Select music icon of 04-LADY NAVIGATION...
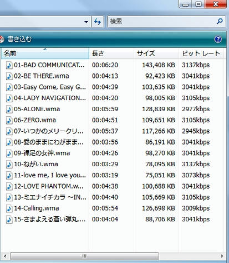 [x=9, y=98]
